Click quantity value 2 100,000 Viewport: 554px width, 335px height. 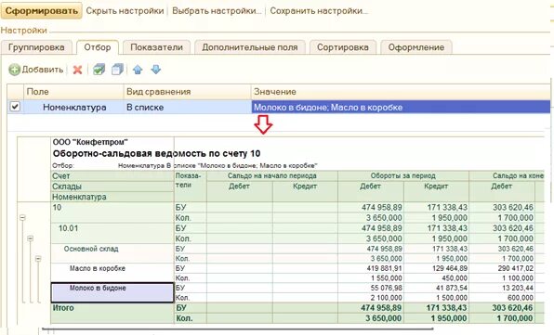(x=386, y=298)
